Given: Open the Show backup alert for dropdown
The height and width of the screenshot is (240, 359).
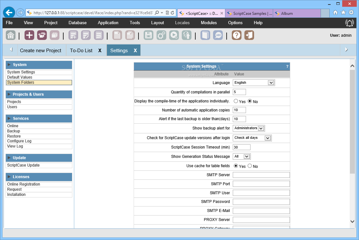Looking at the screenshot, I should pos(249,128).
